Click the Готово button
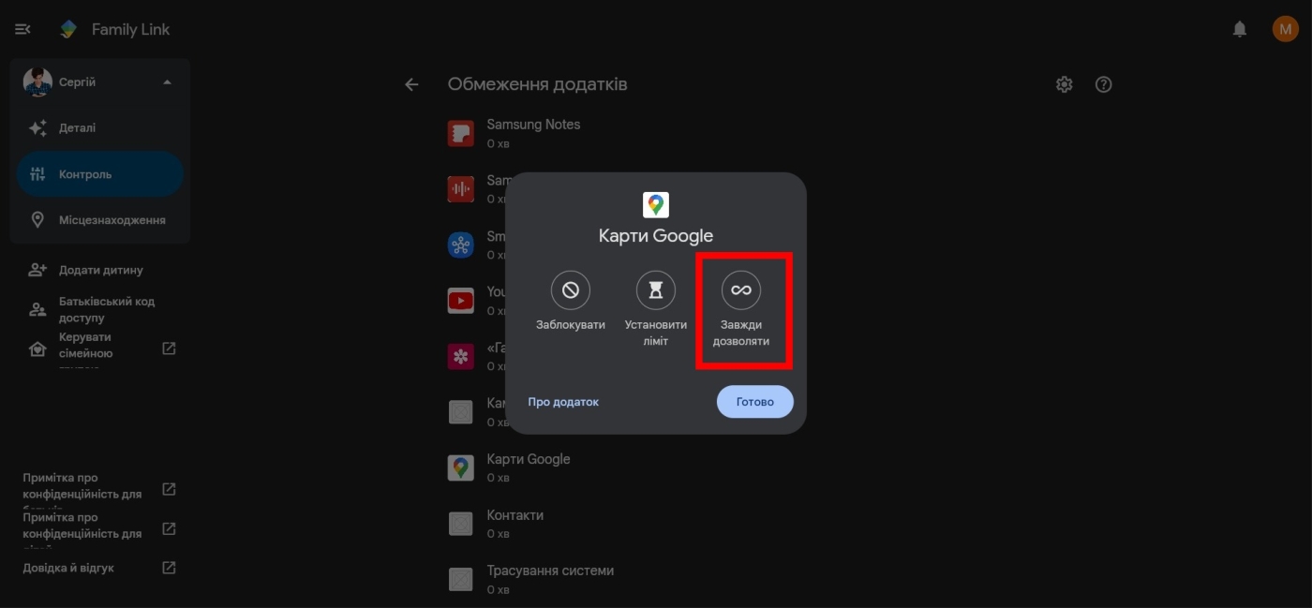Screen dimensions: 1312x608 point(755,402)
